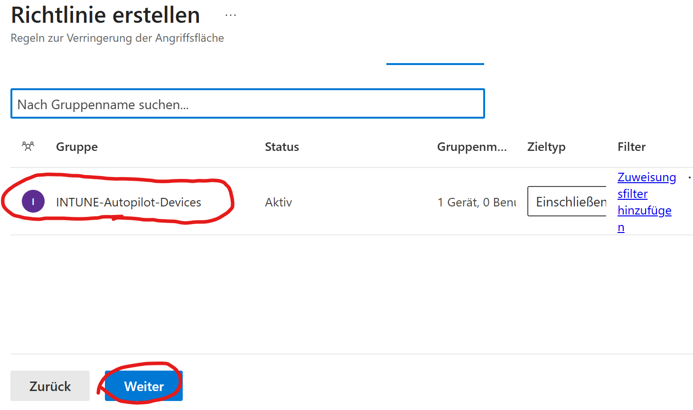Focus the "Nach Gruppenname suchen" search field
This screenshot has width=693, height=410.
point(247,104)
